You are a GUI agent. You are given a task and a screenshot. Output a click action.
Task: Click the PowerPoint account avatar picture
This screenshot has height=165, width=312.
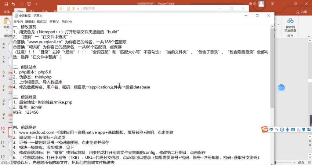point(261,4)
